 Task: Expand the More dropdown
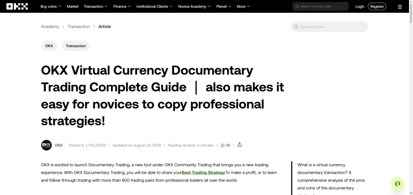tap(243, 6)
